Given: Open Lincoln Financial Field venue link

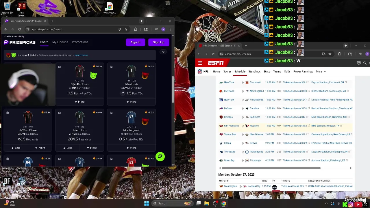Looking at the screenshot, I should (332, 100).
